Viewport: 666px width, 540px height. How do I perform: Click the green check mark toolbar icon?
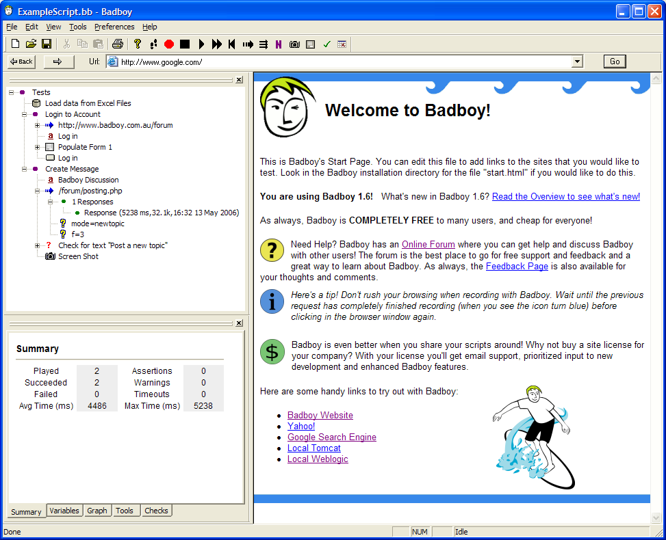point(326,44)
